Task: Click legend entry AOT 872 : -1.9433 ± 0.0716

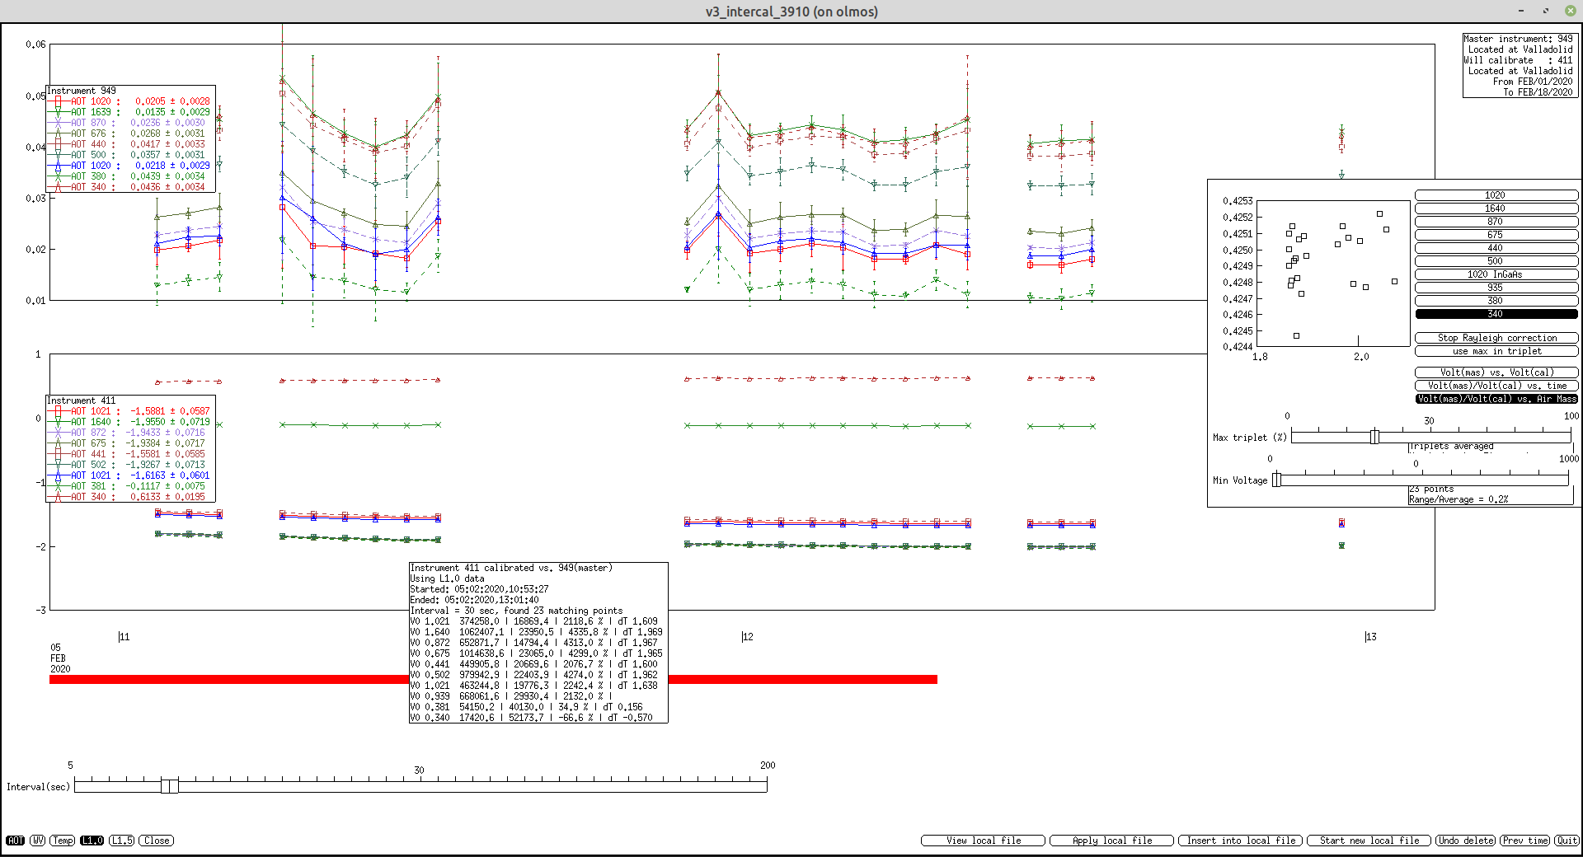Action: click(x=130, y=433)
